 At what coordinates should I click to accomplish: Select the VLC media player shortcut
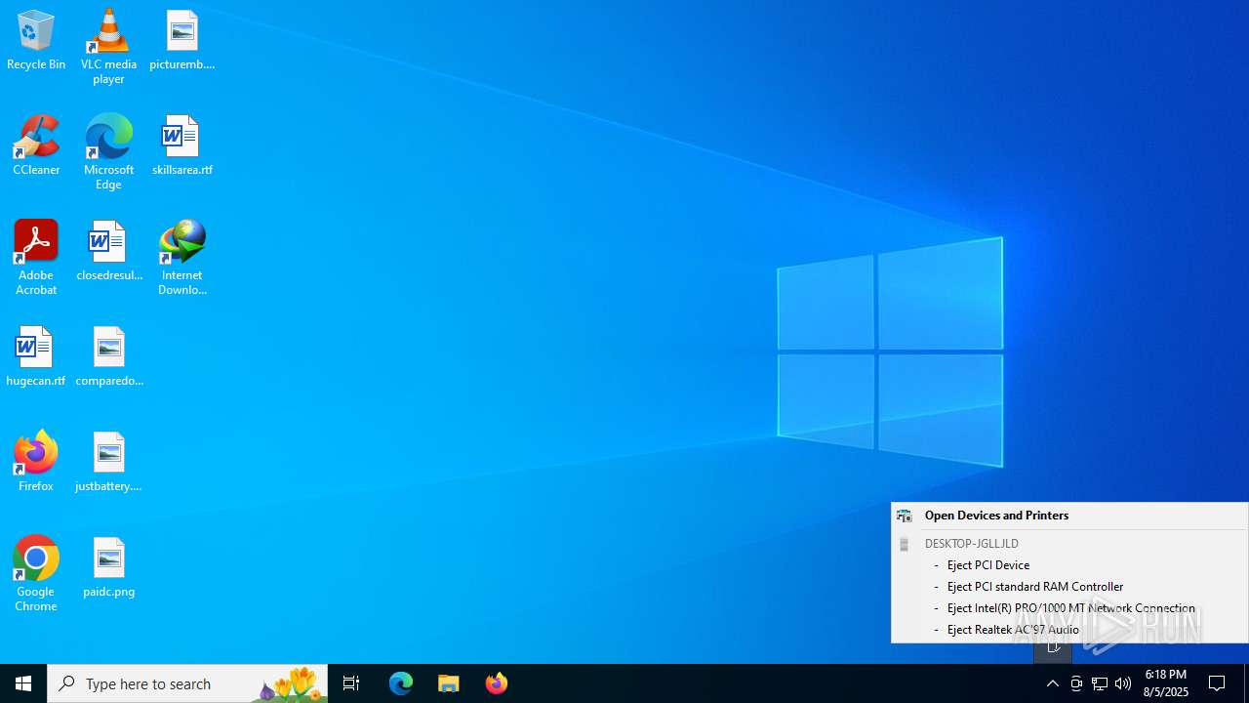click(x=108, y=47)
